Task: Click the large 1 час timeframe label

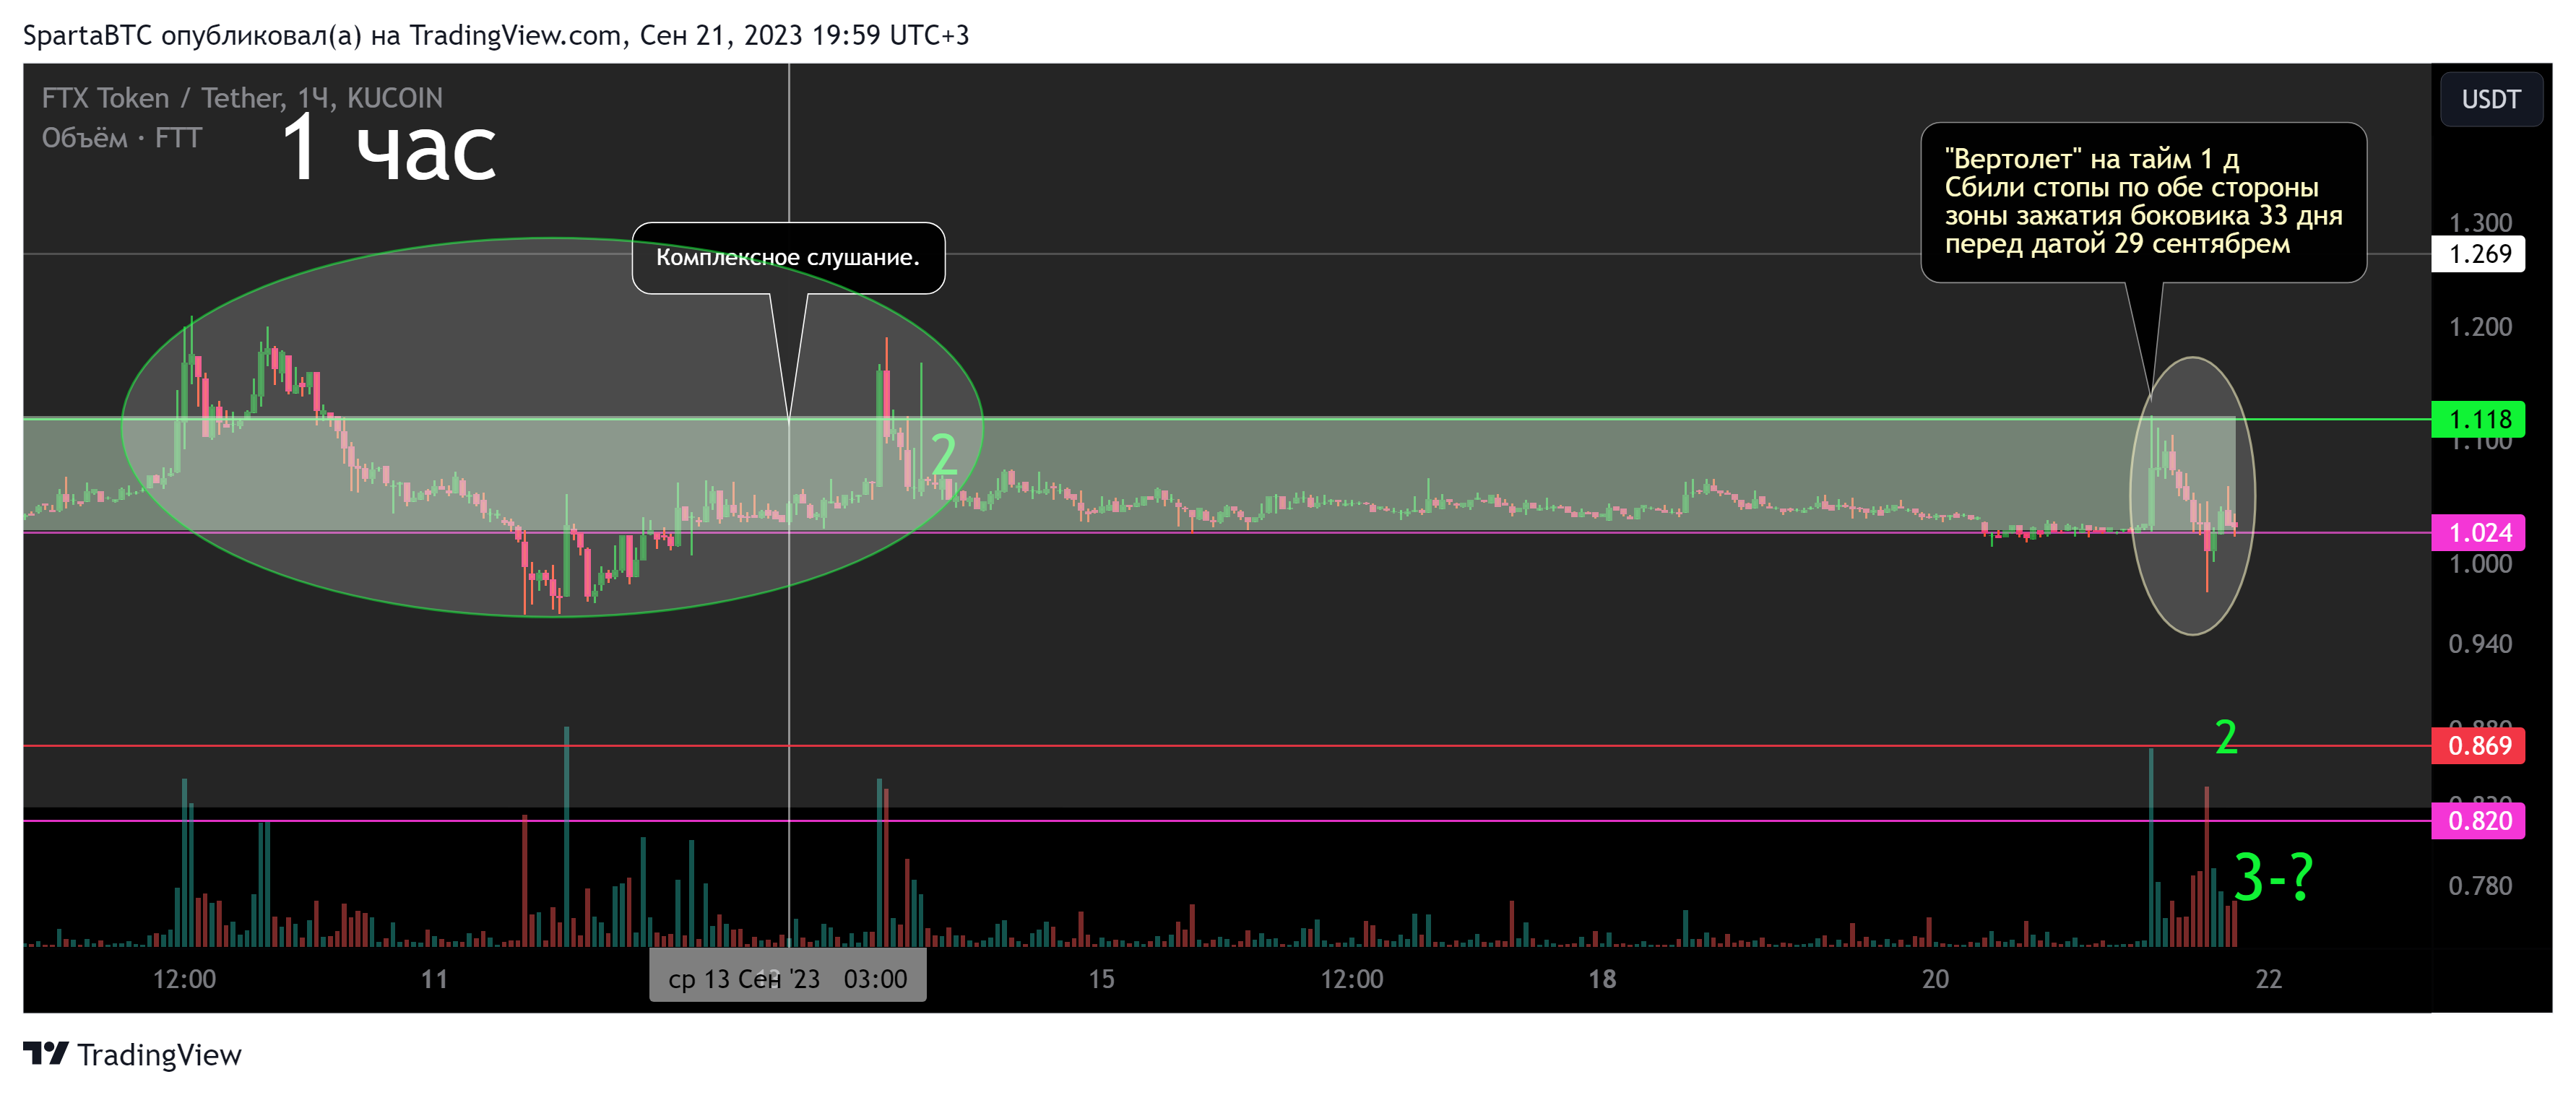Action: coord(389,148)
